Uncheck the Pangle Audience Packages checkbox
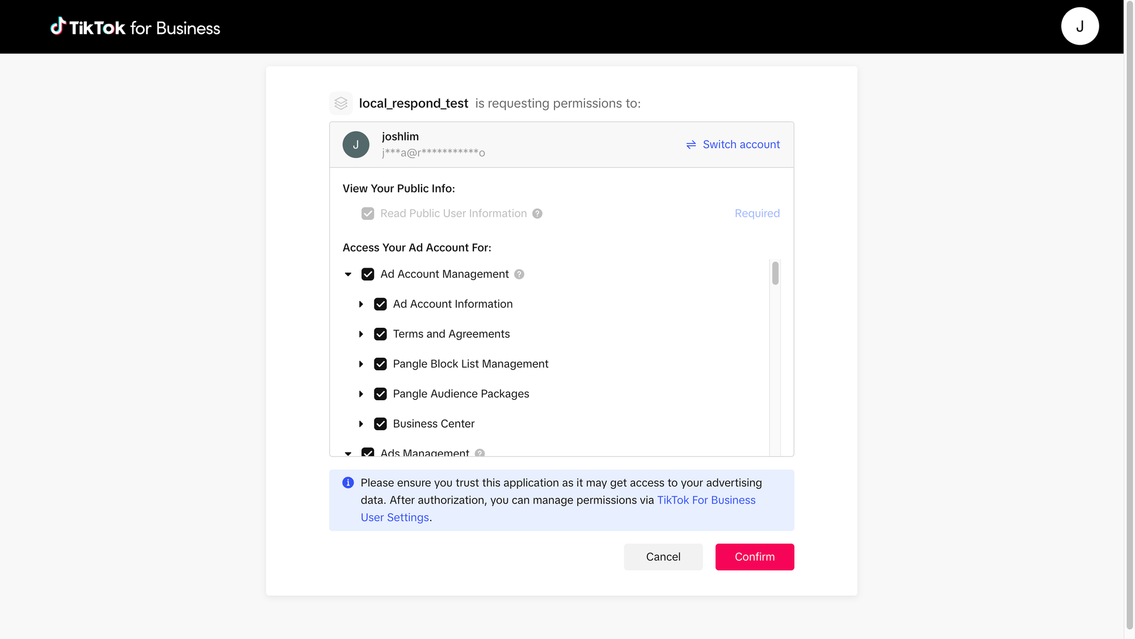The width and height of the screenshot is (1135, 639). click(x=380, y=394)
